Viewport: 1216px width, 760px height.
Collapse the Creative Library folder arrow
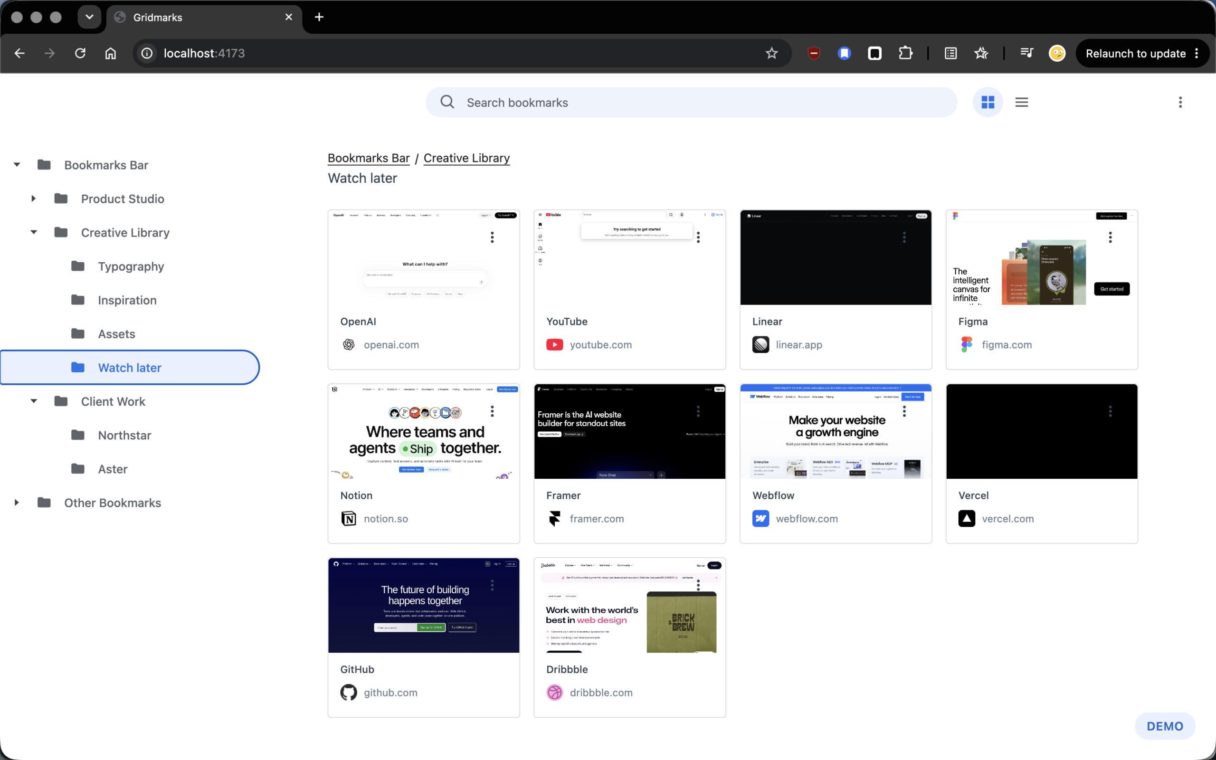(x=34, y=232)
